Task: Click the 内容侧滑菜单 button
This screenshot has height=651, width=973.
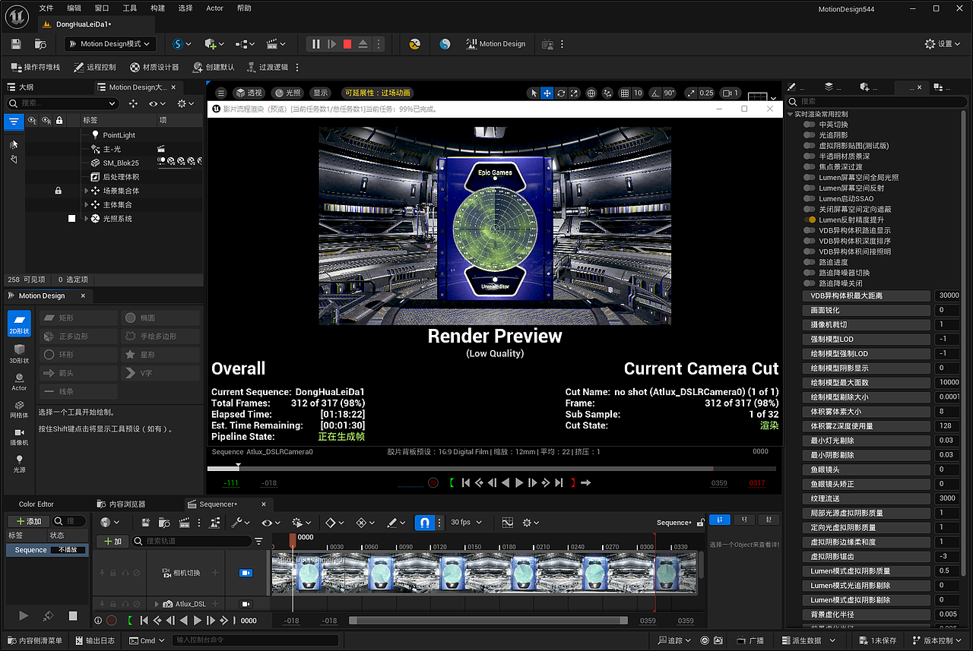Action: 36,640
